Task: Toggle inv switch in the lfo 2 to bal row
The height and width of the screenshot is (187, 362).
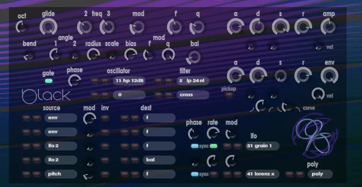Action: pyautogui.click(x=105, y=160)
